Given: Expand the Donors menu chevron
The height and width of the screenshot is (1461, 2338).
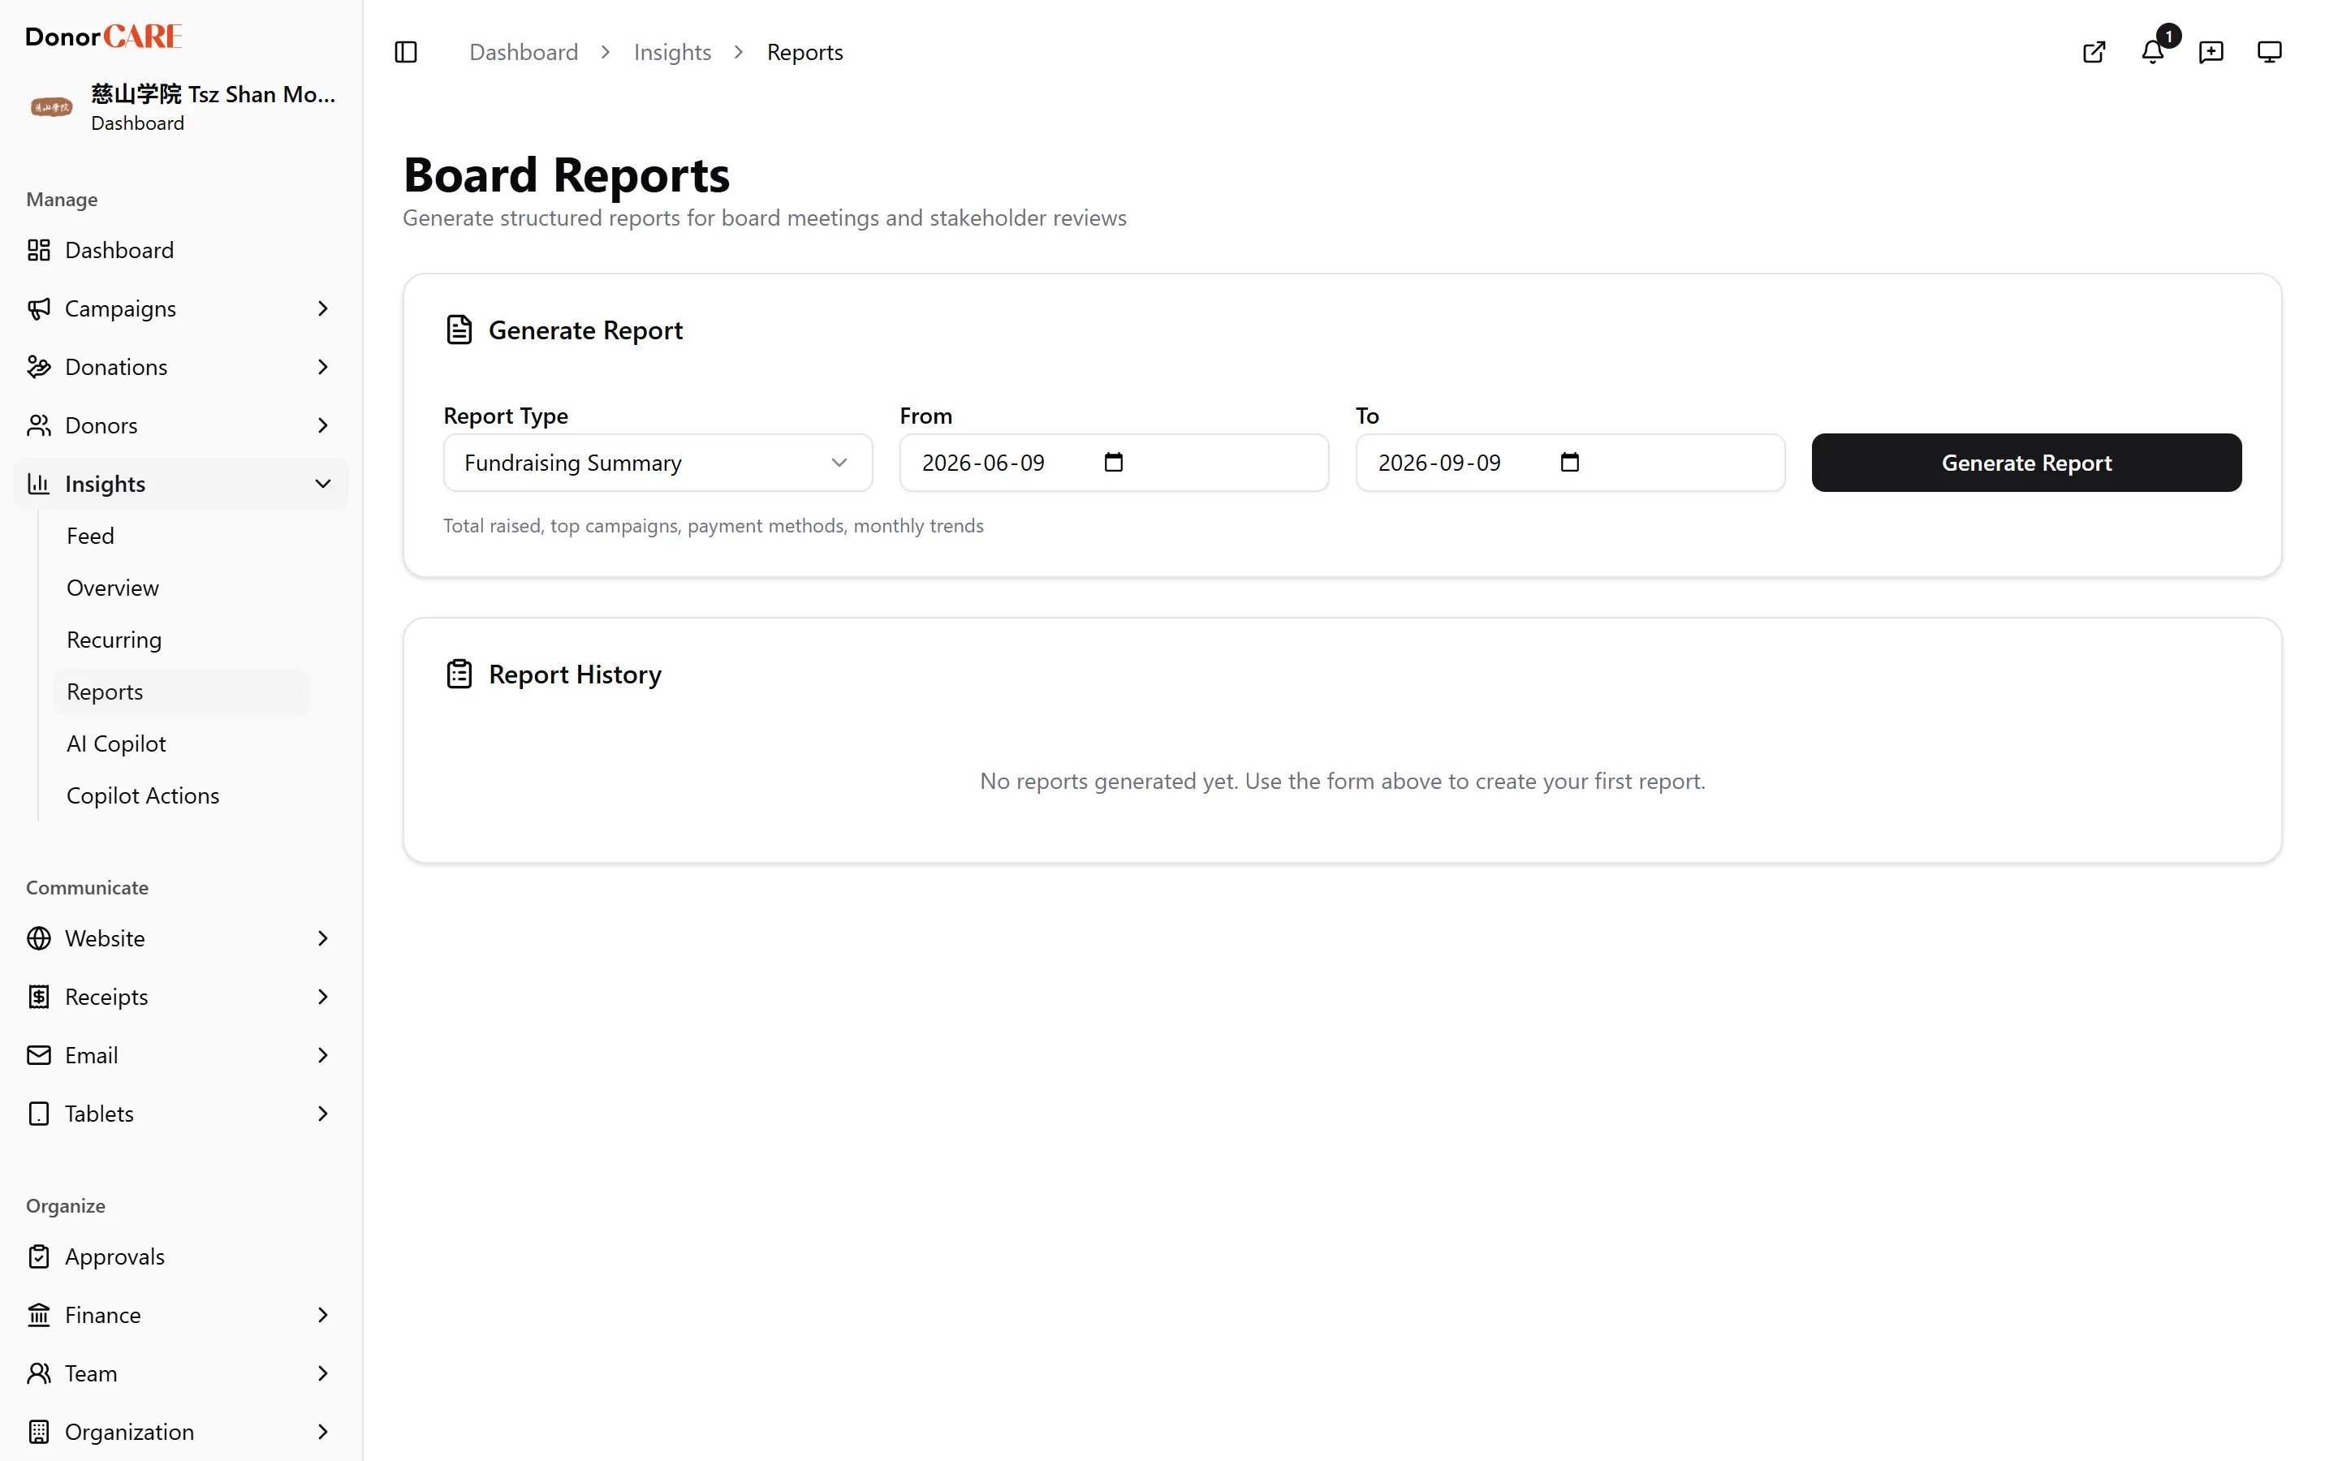Looking at the screenshot, I should [322, 426].
